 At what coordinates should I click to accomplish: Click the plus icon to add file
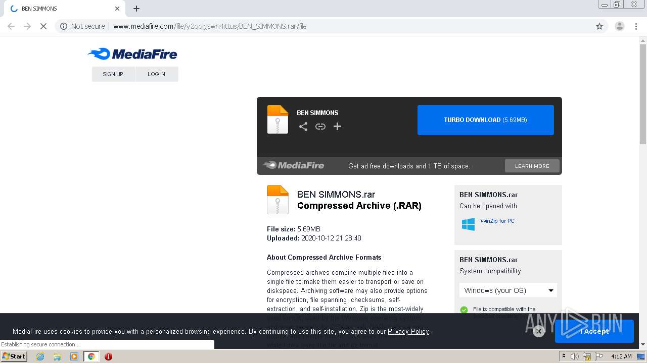337,127
